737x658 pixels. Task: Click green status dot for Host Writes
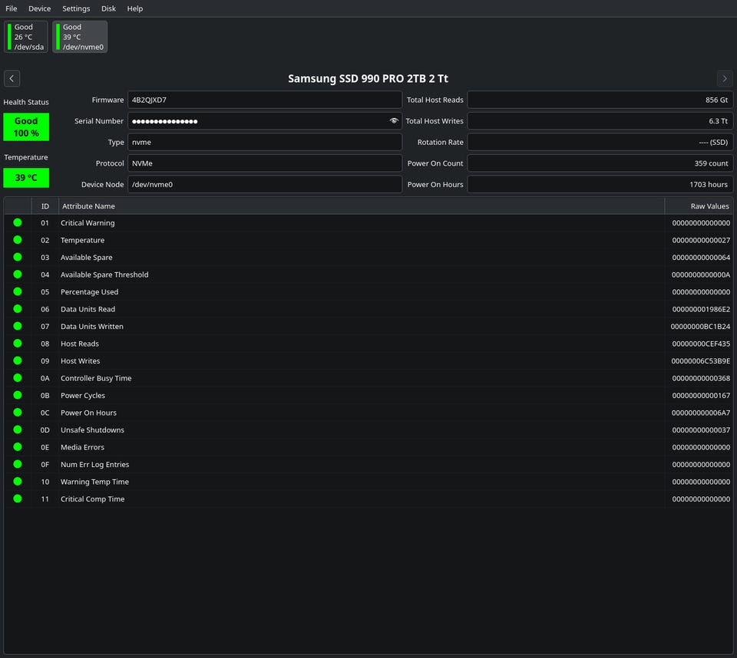tap(18, 360)
